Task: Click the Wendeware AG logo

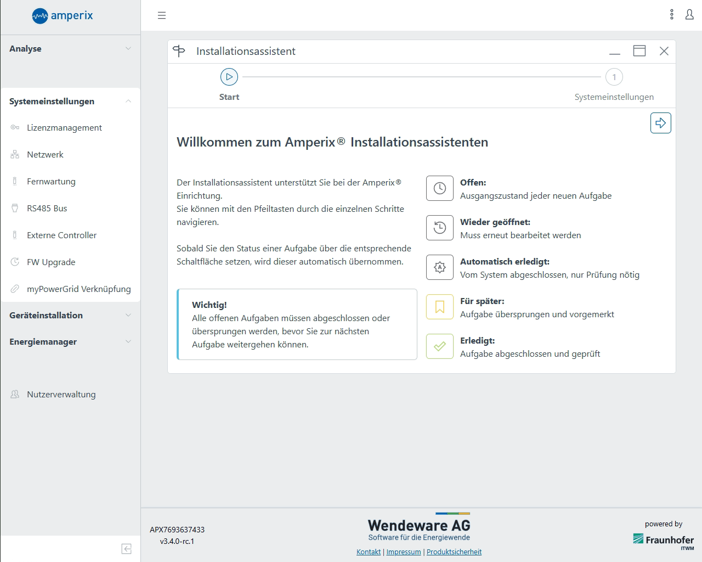Action: [x=419, y=527]
